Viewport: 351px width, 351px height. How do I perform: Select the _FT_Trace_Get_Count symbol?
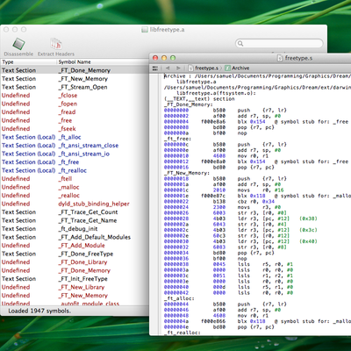coord(75,212)
